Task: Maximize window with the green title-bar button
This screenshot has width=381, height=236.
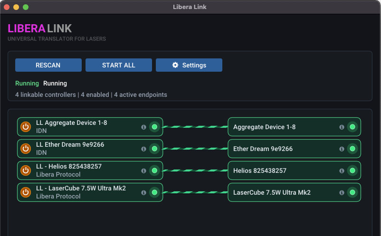Action: click(x=26, y=7)
